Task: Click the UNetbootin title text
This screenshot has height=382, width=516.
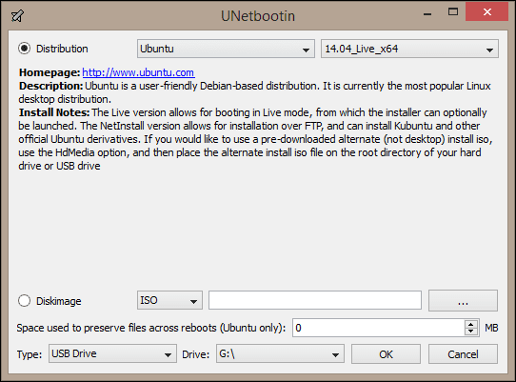Action: click(258, 16)
